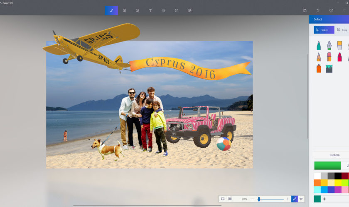Select the Text tool

(x=150, y=10)
